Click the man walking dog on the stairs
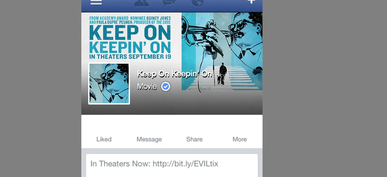387x177 pixels. (x=222, y=73)
